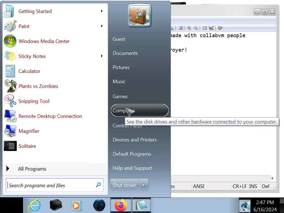Click CR+LF line ending in status bar
Viewport: 284px width, 213px height.
pyautogui.click(x=240, y=186)
